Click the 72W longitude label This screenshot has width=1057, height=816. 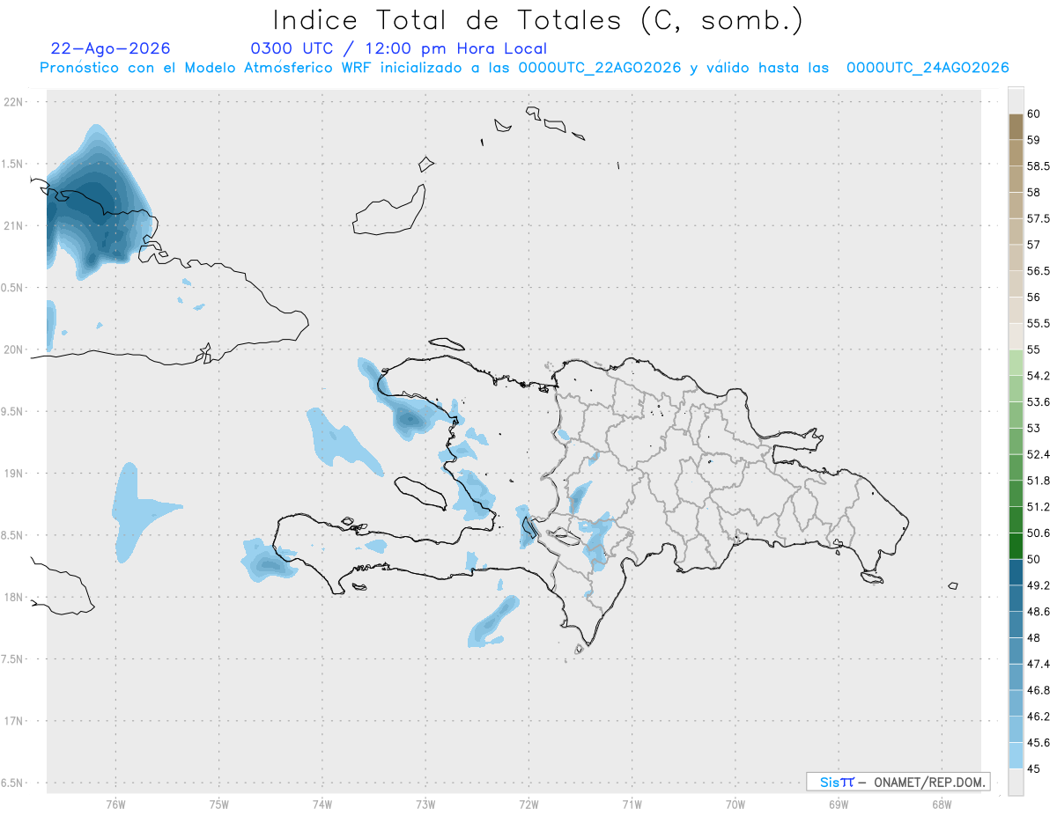(x=528, y=804)
